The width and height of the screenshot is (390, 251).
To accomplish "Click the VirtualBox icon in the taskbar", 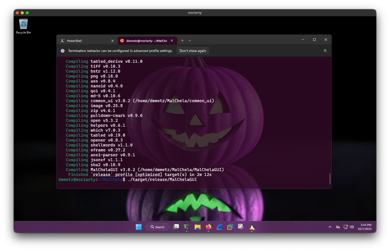I will coord(230,227).
